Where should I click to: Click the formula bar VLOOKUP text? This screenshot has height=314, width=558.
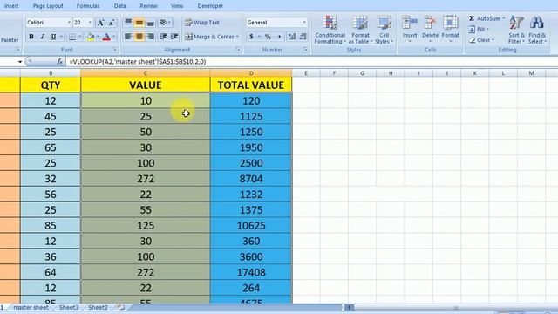pyautogui.click(x=138, y=62)
